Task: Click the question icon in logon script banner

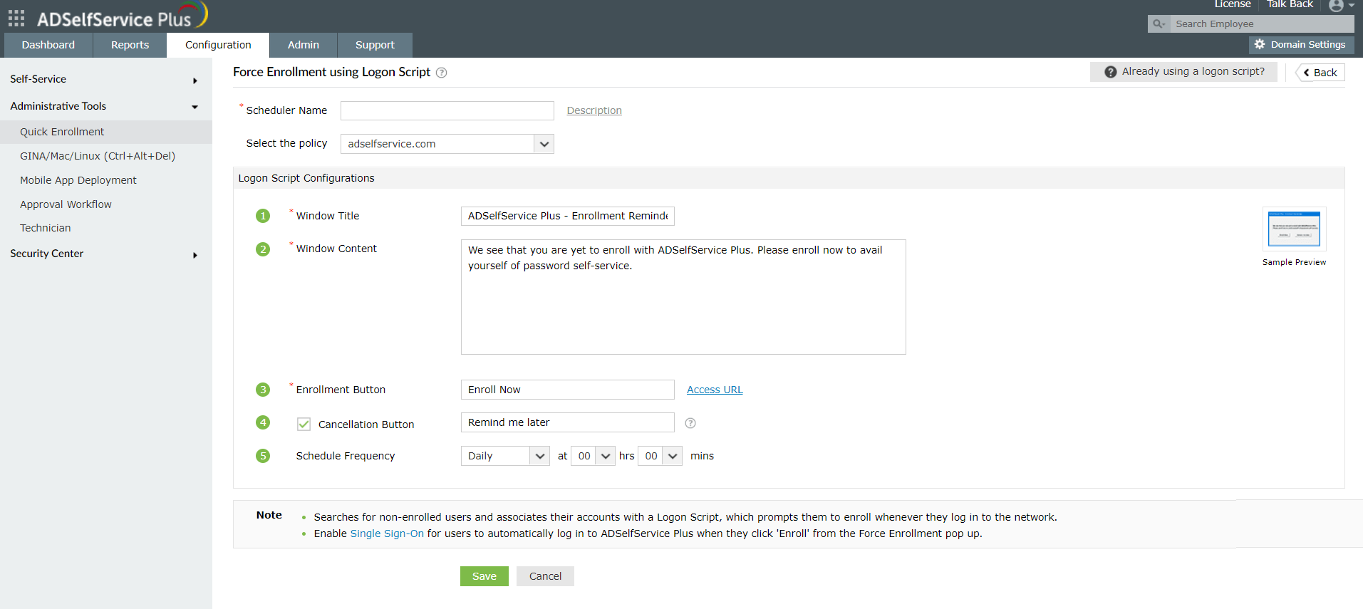Action: pyautogui.click(x=1110, y=72)
